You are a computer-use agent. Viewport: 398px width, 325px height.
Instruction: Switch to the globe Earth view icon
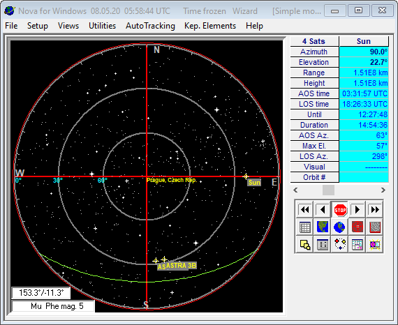pos(340,227)
